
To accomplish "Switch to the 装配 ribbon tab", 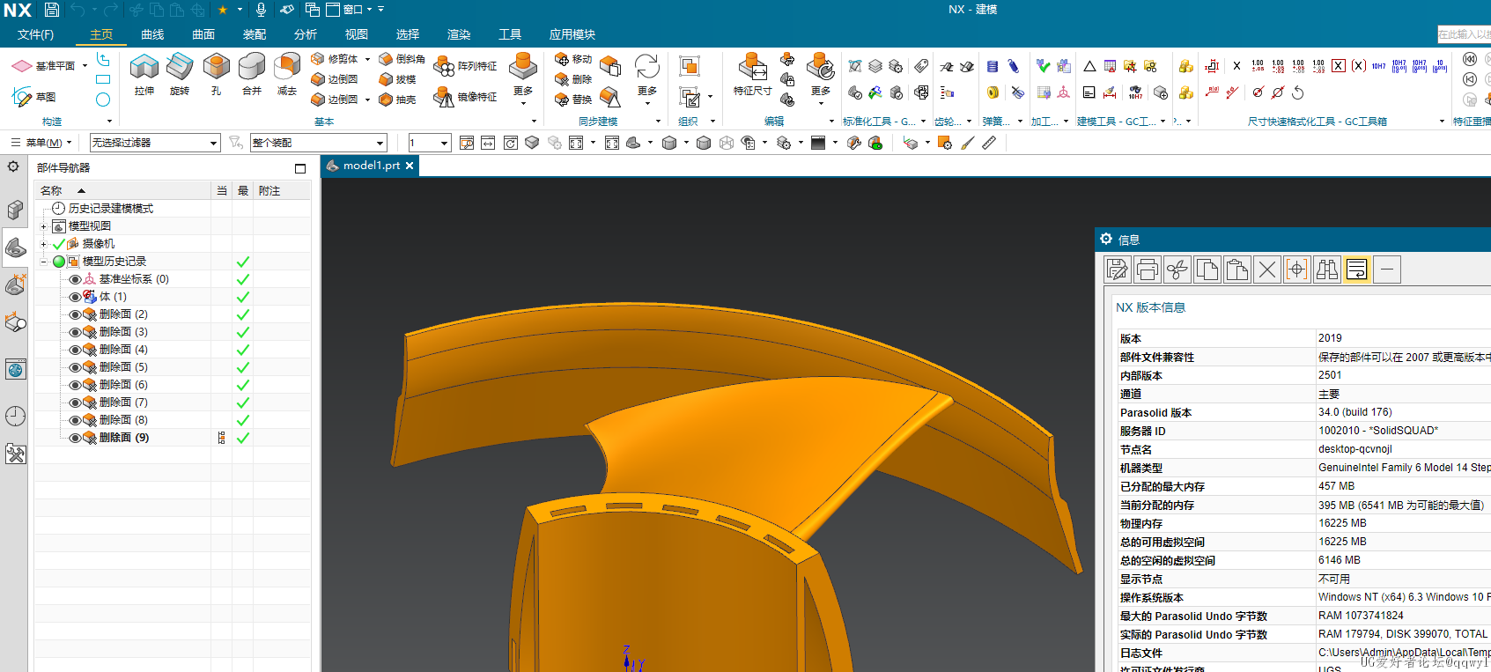I will point(255,34).
